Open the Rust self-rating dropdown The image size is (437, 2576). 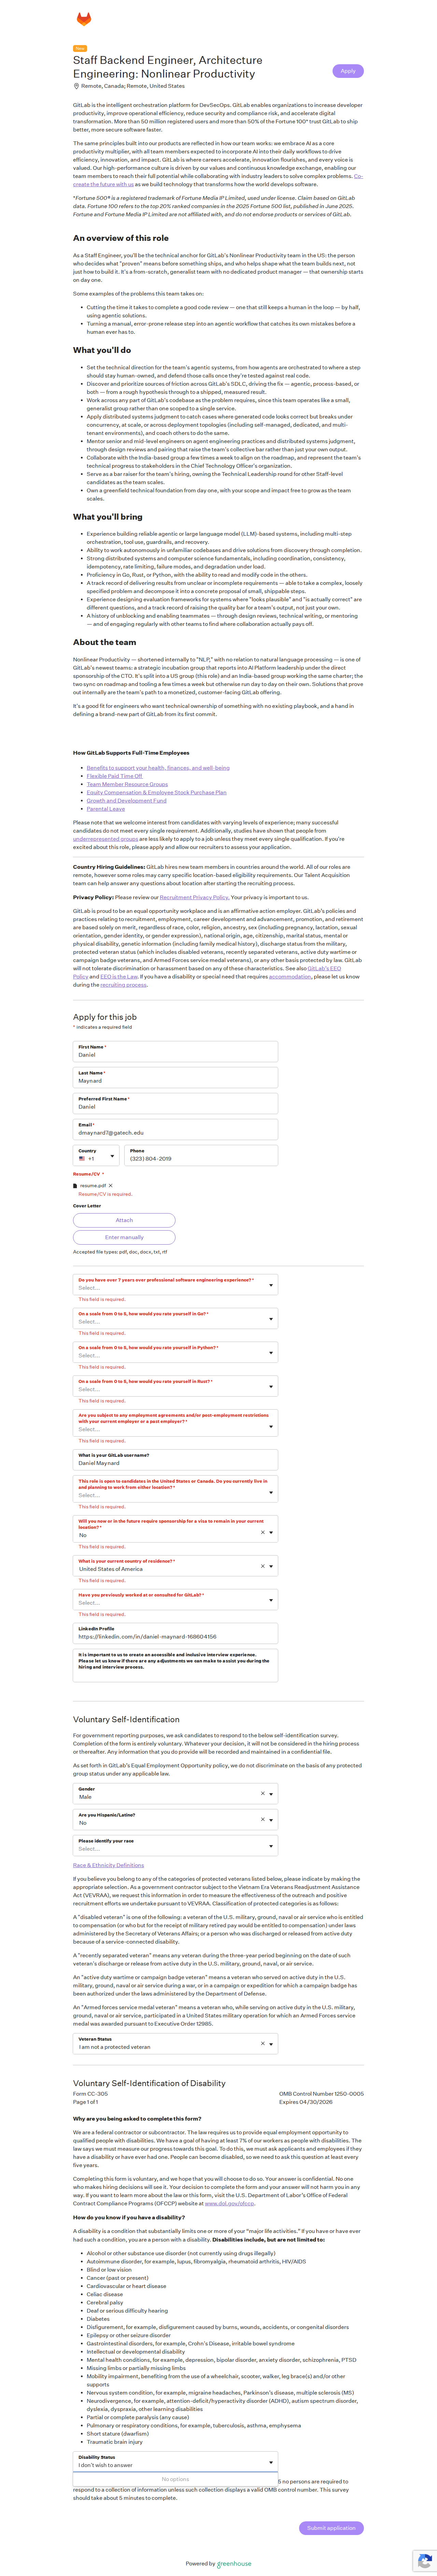pyautogui.click(x=175, y=1386)
